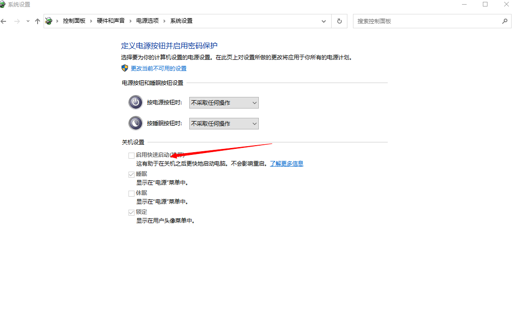Open 控制面板 breadcrumb
The height and width of the screenshot is (321, 513).
coord(74,21)
